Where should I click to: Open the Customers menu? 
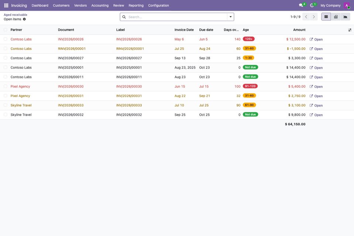pyautogui.click(x=61, y=6)
